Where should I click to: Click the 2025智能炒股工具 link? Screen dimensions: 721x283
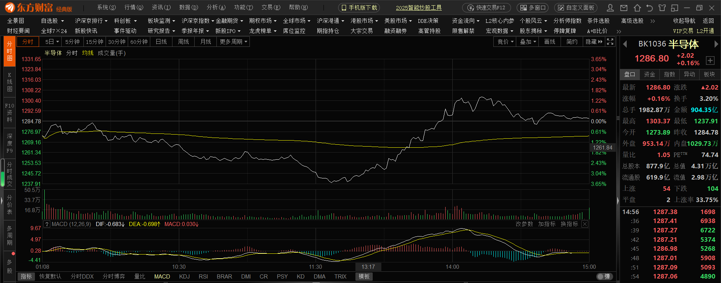click(x=419, y=8)
